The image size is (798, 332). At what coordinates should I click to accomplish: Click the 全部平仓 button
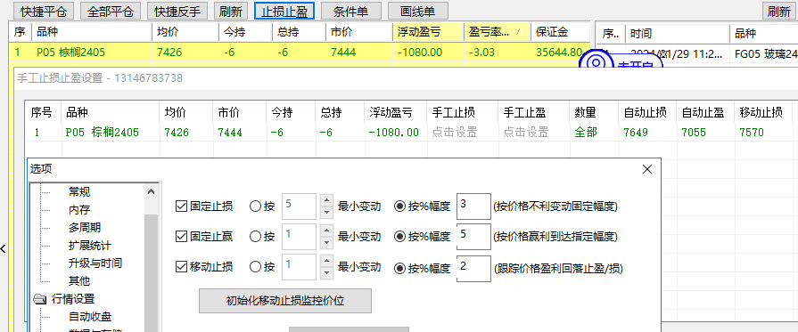110,11
